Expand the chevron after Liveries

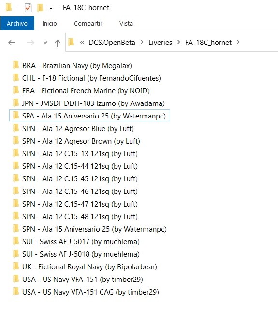click(178, 42)
